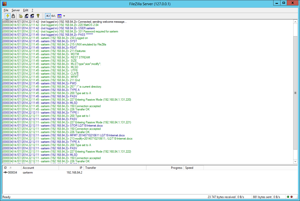Image resolution: width=300 pixels, height=201 pixels.
Task: Click the 'PASS *******' log line
Action: click(x=48, y=35)
